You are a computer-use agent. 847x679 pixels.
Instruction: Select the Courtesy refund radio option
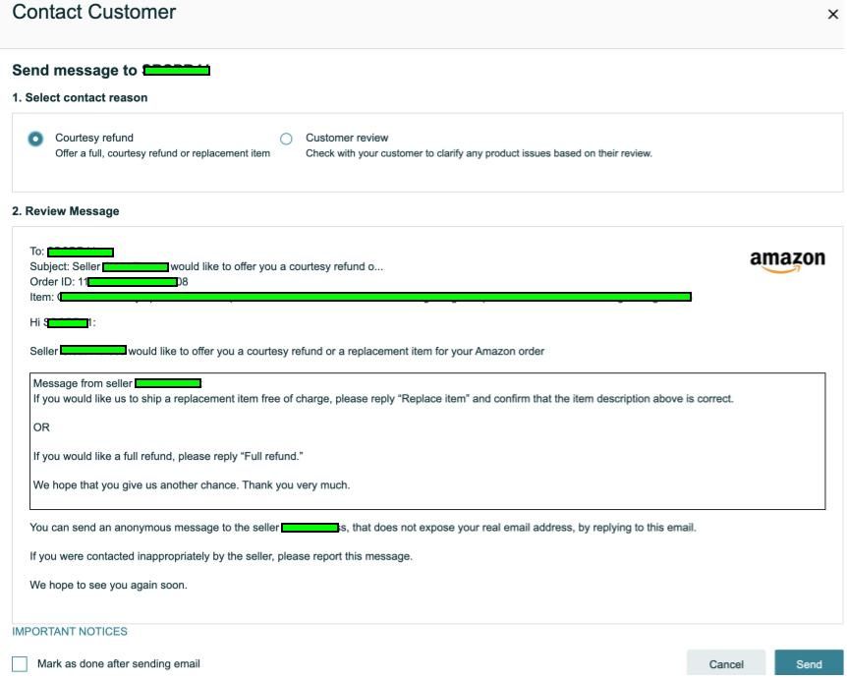coord(35,139)
